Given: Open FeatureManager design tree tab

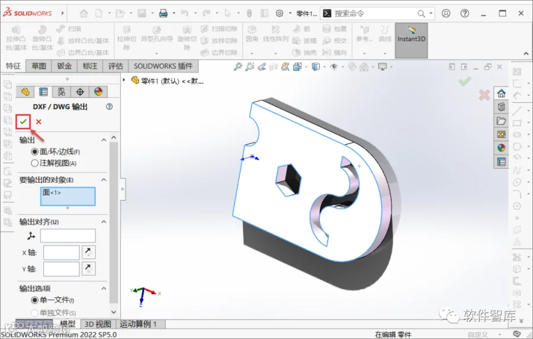Looking at the screenshot, I should point(25,92).
